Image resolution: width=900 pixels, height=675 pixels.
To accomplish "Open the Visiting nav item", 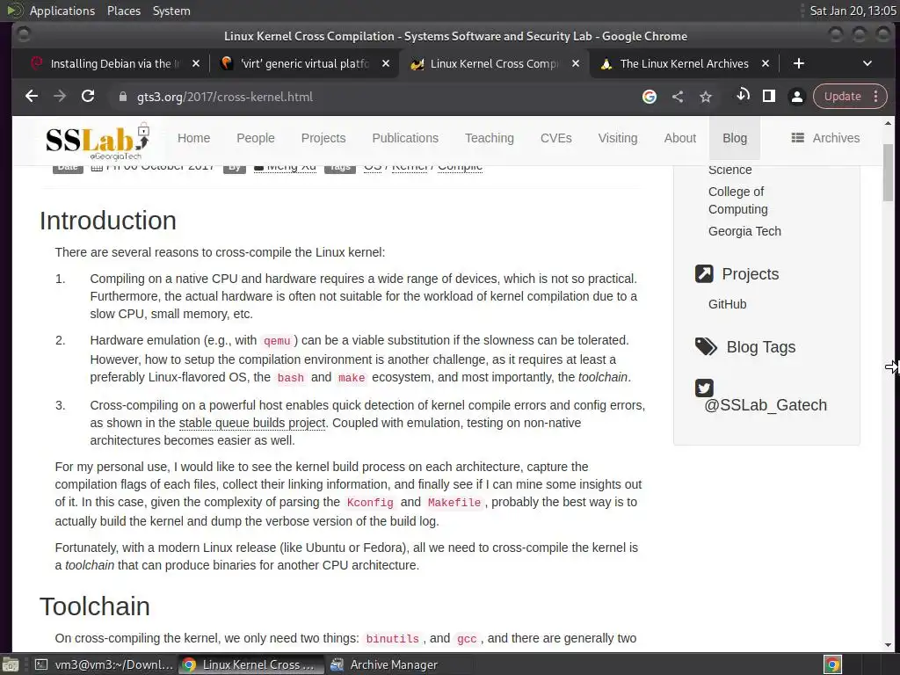I will click(x=618, y=138).
